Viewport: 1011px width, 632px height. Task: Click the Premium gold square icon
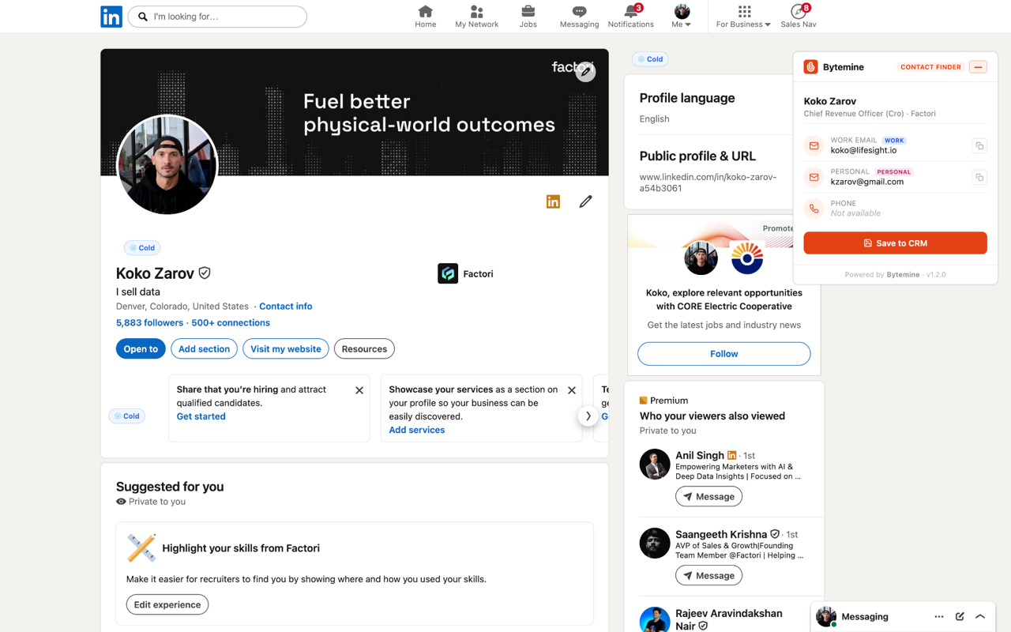coord(643,401)
